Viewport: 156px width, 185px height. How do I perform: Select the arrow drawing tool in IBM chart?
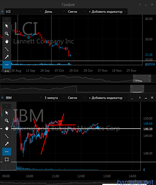7,144
